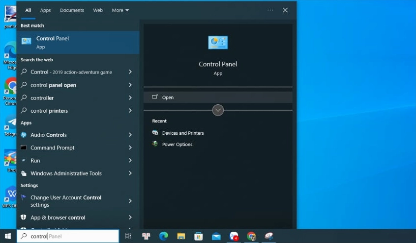
Task: Open the taskbar app with red badge 4
Action: pyautogui.click(x=234, y=236)
